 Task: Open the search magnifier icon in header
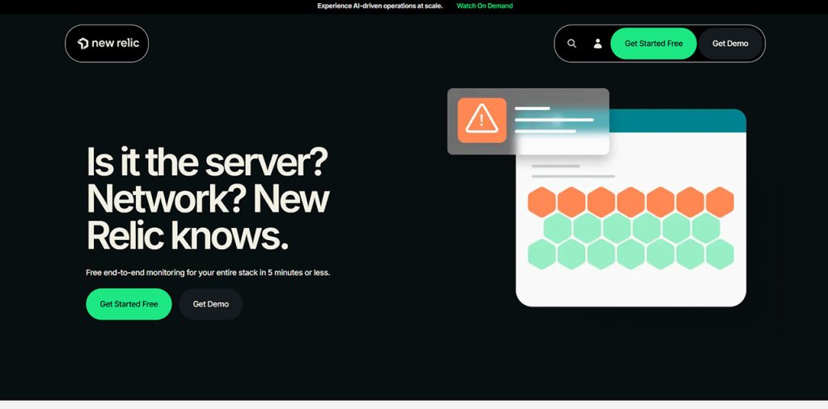pyautogui.click(x=572, y=44)
